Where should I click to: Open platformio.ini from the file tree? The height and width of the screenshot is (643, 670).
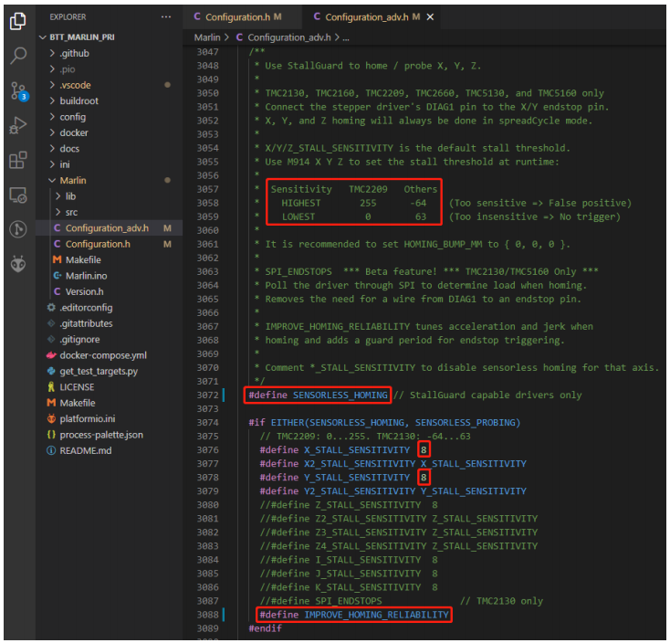(89, 418)
